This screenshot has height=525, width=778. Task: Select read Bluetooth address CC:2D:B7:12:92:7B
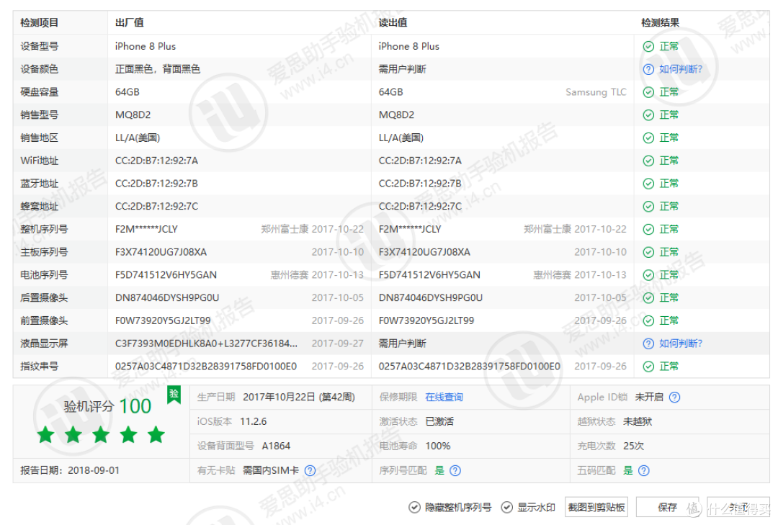[x=420, y=184]
